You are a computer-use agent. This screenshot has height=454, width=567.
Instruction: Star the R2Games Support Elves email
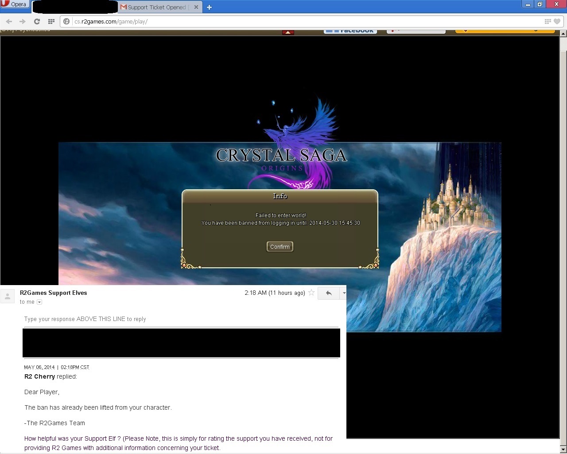coord(311,293)
